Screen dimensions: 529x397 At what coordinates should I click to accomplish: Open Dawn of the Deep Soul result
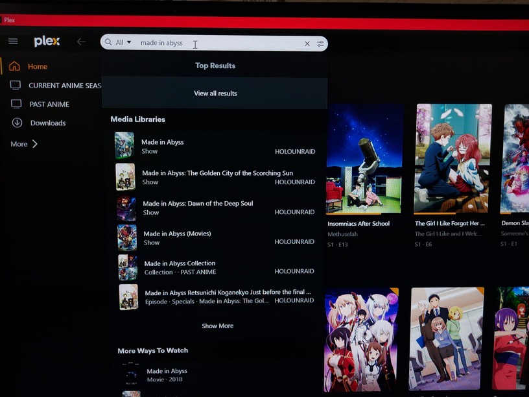215,208
